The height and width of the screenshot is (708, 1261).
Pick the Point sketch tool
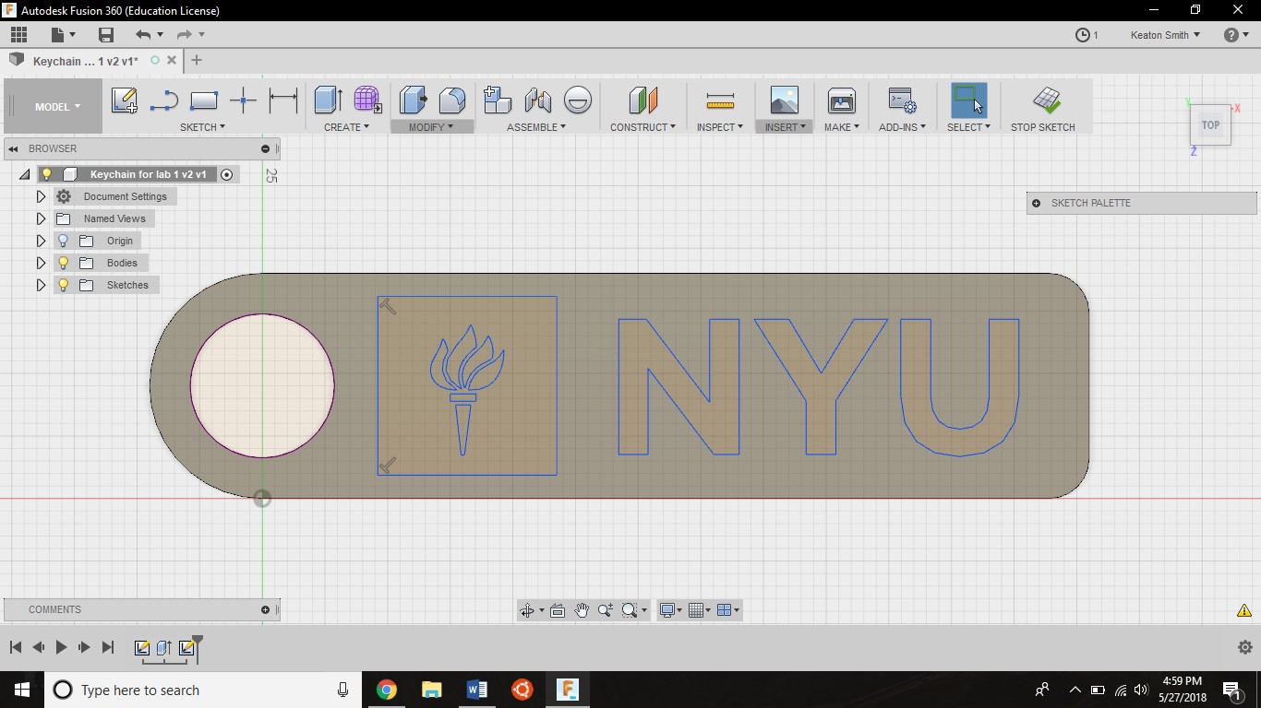point(243,100)
